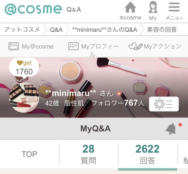188x174 pixels.
Task: Click the Myプロフィール card icon
Action: 73,46
